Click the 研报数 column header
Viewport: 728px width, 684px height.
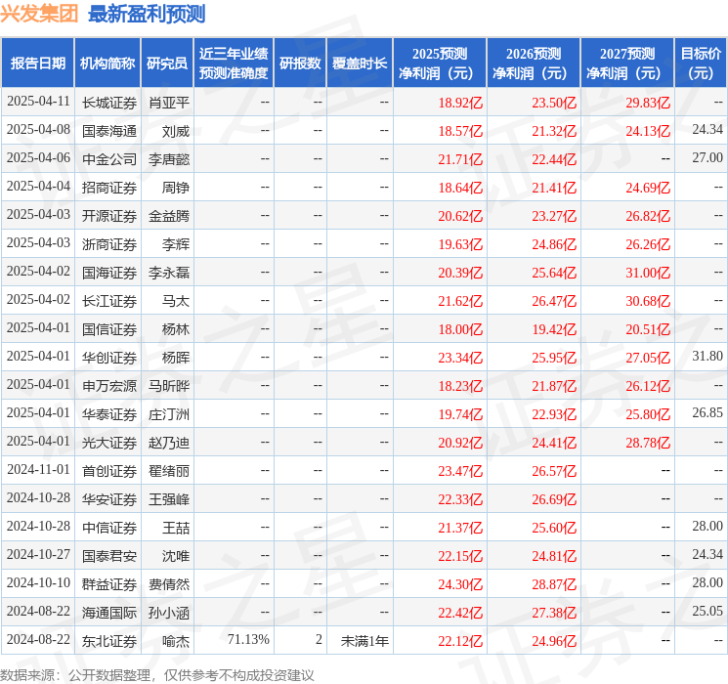[300, 64]
